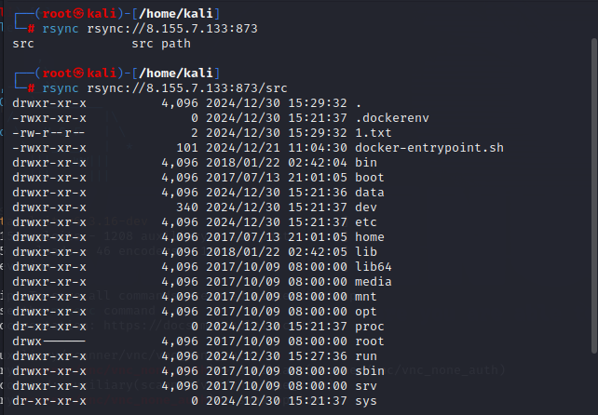Click the home directory name
The height and width of the screenshot is (415, 598).
click(x=370, y=237)
